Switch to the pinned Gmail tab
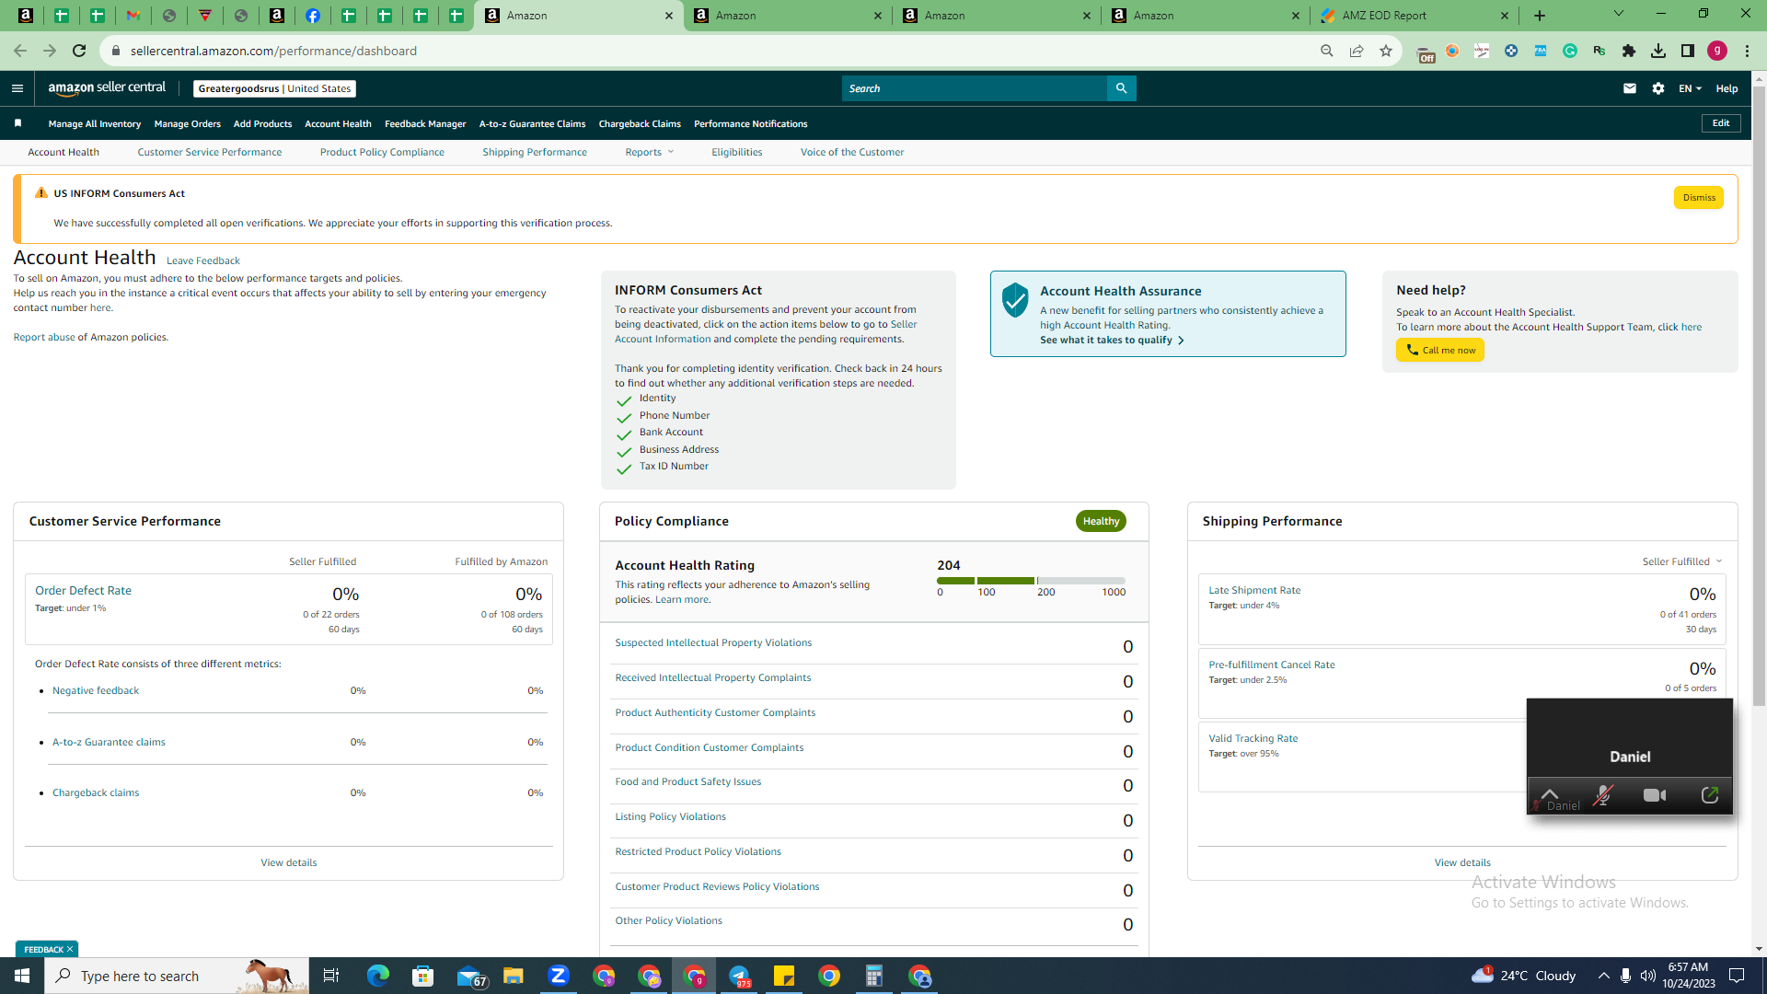Image resolution: width=1767 pixels, height=994 pixels. click(x=133, y=16)
